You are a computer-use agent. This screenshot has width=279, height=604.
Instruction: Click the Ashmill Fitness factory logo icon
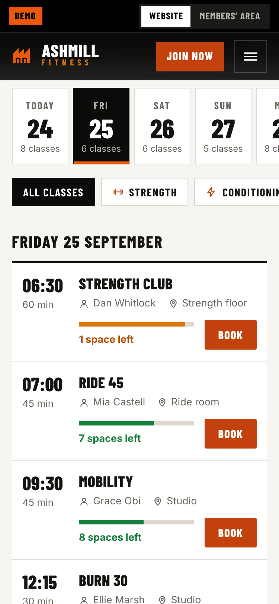click(x=22, y=56)
